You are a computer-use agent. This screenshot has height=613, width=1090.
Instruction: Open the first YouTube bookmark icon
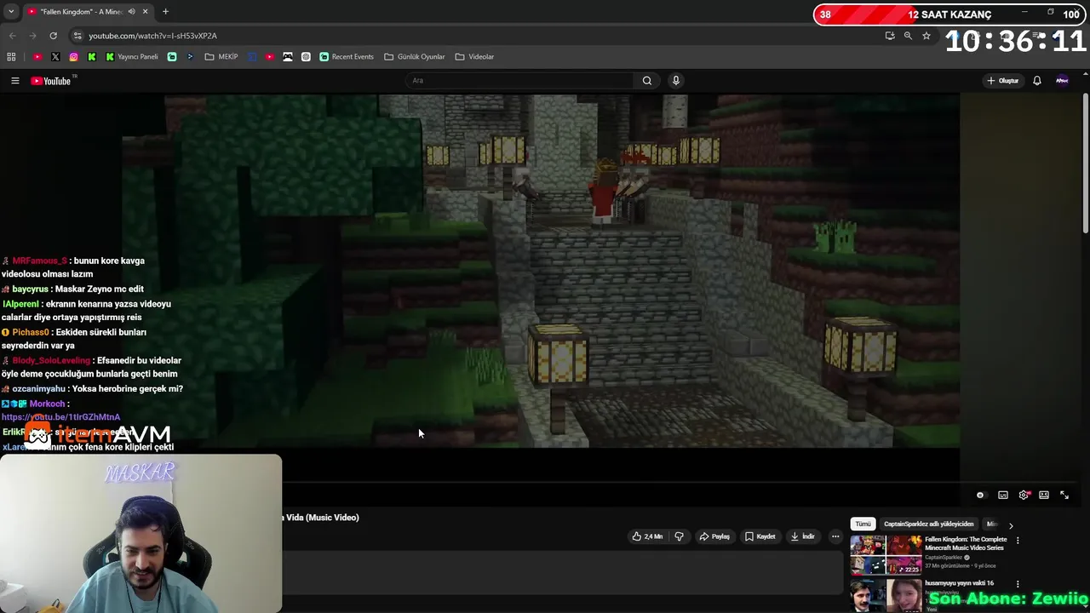click(37, 57)
